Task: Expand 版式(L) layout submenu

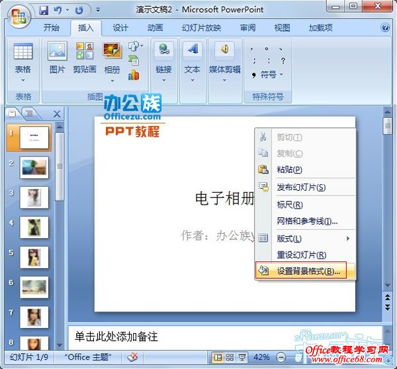Action: click(305, 238)
